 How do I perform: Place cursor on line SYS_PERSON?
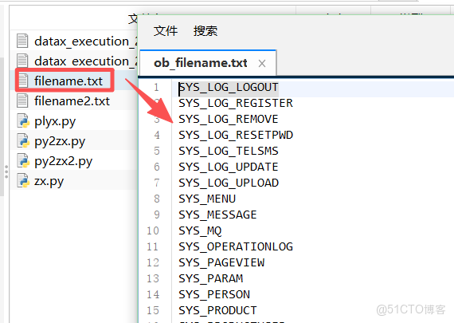click(214, 294)
